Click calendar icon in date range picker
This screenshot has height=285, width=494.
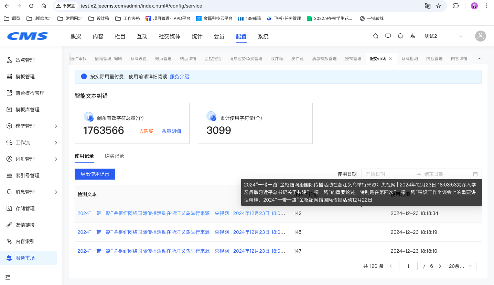[475, 174]
